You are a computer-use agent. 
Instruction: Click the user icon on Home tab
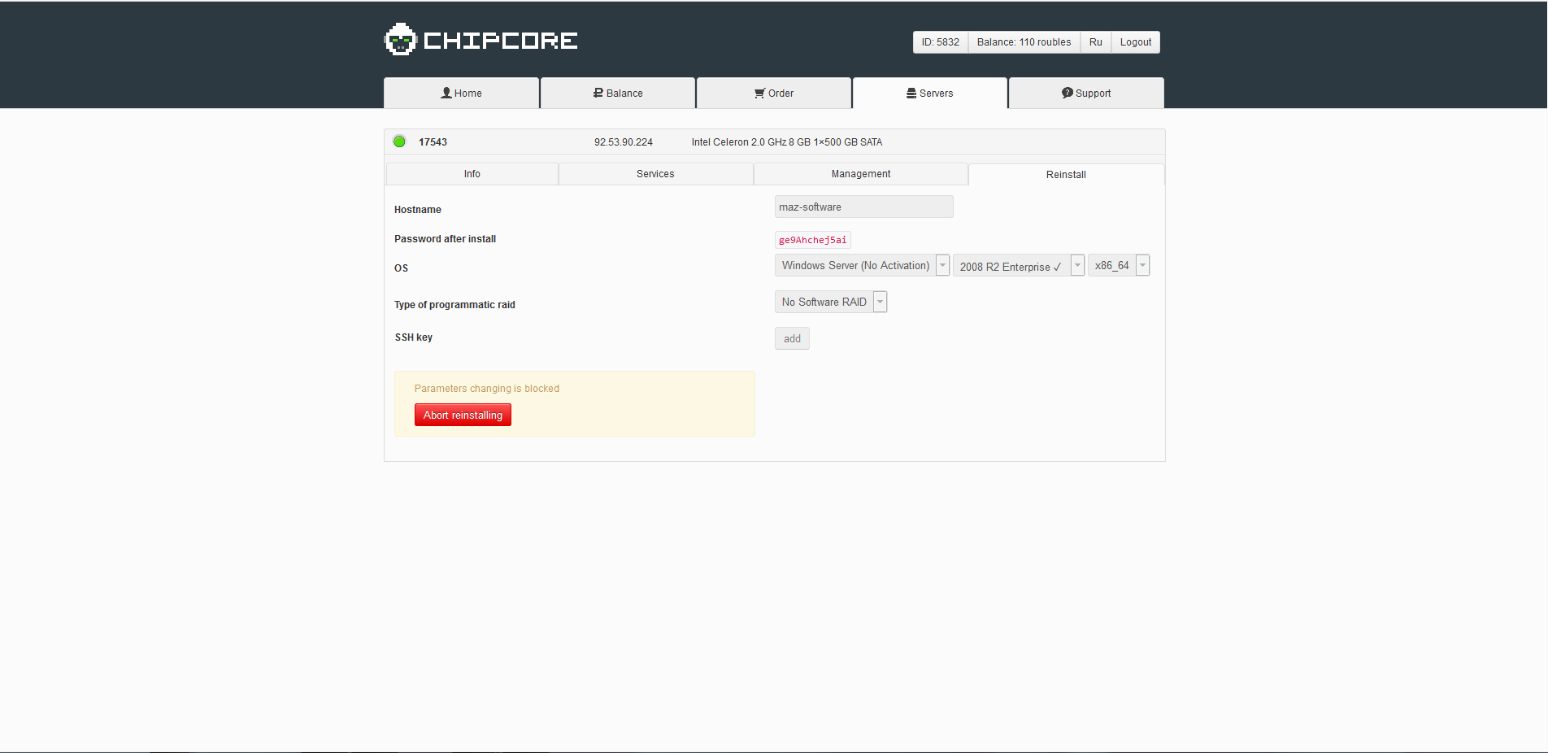[446, 93]
